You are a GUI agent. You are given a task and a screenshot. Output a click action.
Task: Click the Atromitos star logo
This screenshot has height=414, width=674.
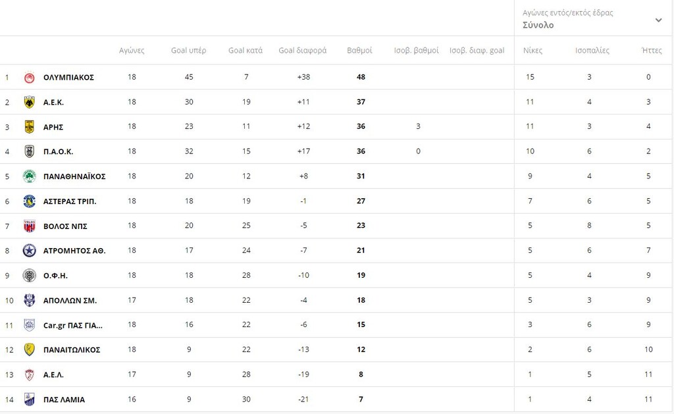pos(29,251)
